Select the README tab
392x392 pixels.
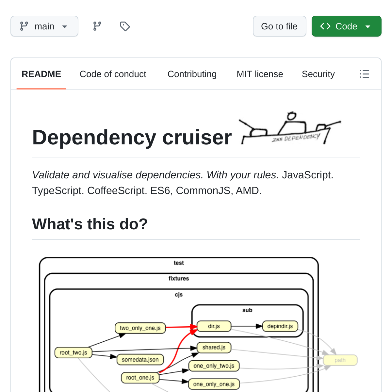(41, 74)
